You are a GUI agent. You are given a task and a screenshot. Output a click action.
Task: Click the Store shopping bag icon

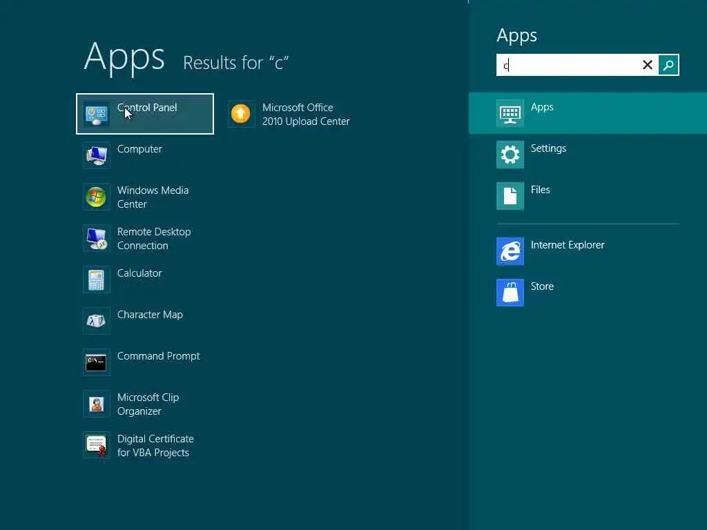[510, 293]
